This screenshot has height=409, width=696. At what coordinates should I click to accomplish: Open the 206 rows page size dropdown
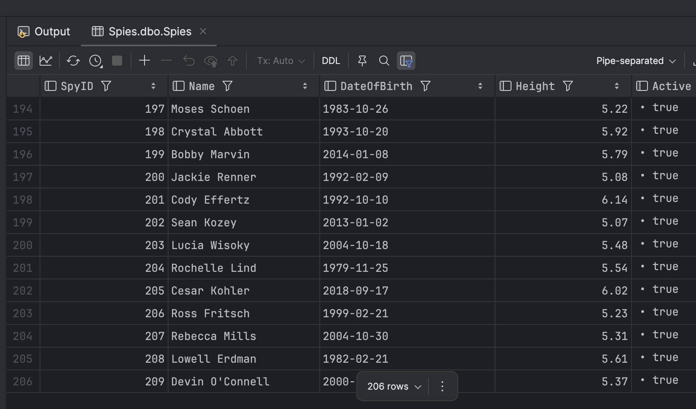tap(393, 386)
